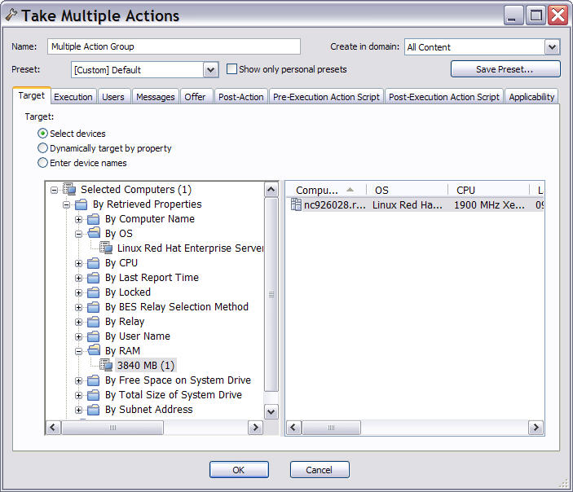Screen dimensions: 573x492
Task: Select the 3840 MB (1) tree item
Action: [x=146, y=365]
